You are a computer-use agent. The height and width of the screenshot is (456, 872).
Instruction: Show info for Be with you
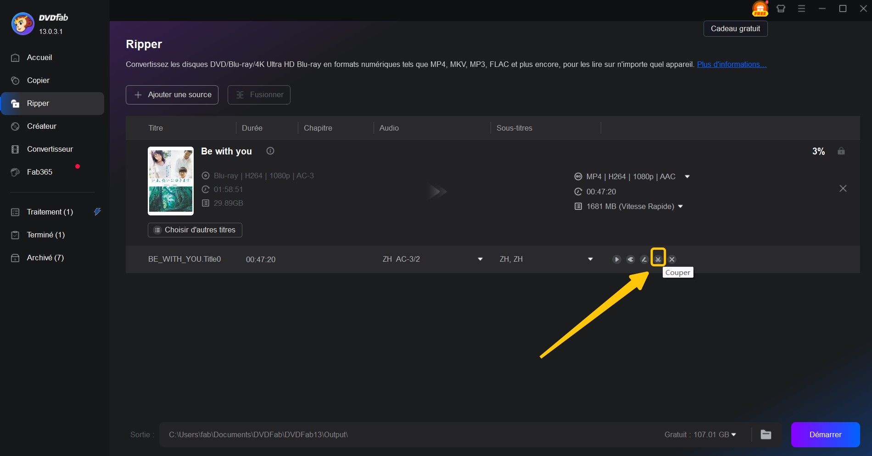coord(270,151)
